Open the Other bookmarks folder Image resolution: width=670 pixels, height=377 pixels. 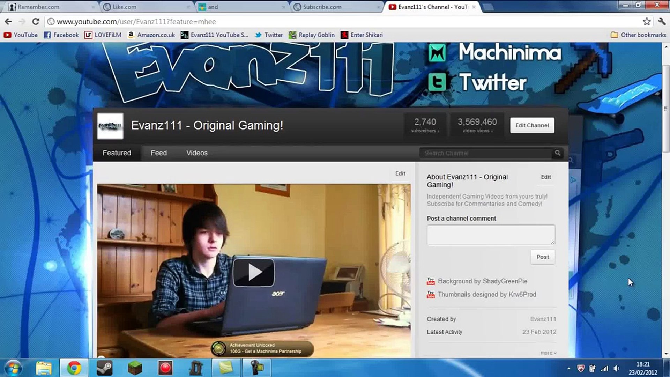(639, 35)
